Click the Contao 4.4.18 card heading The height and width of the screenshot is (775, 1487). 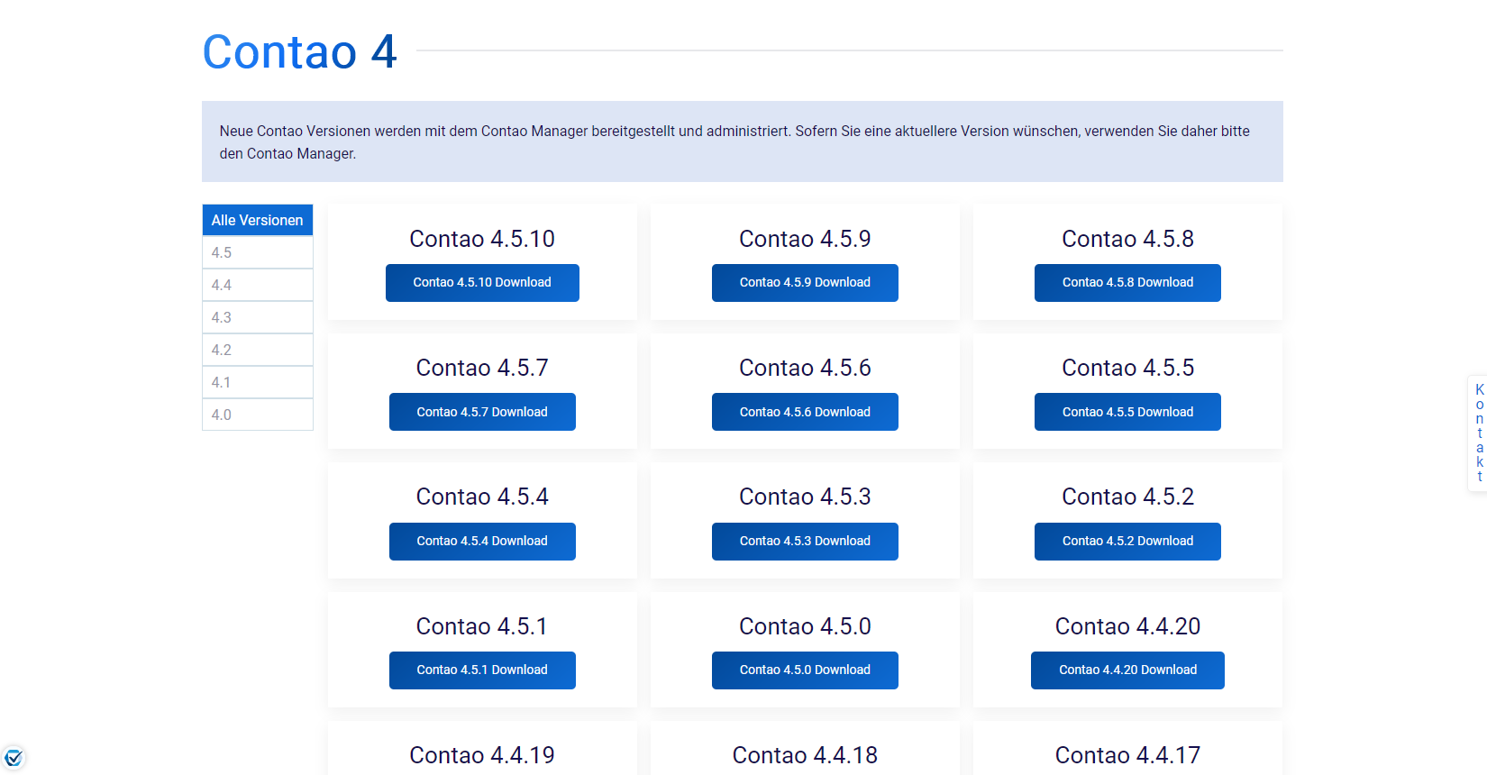click(805, 755)
